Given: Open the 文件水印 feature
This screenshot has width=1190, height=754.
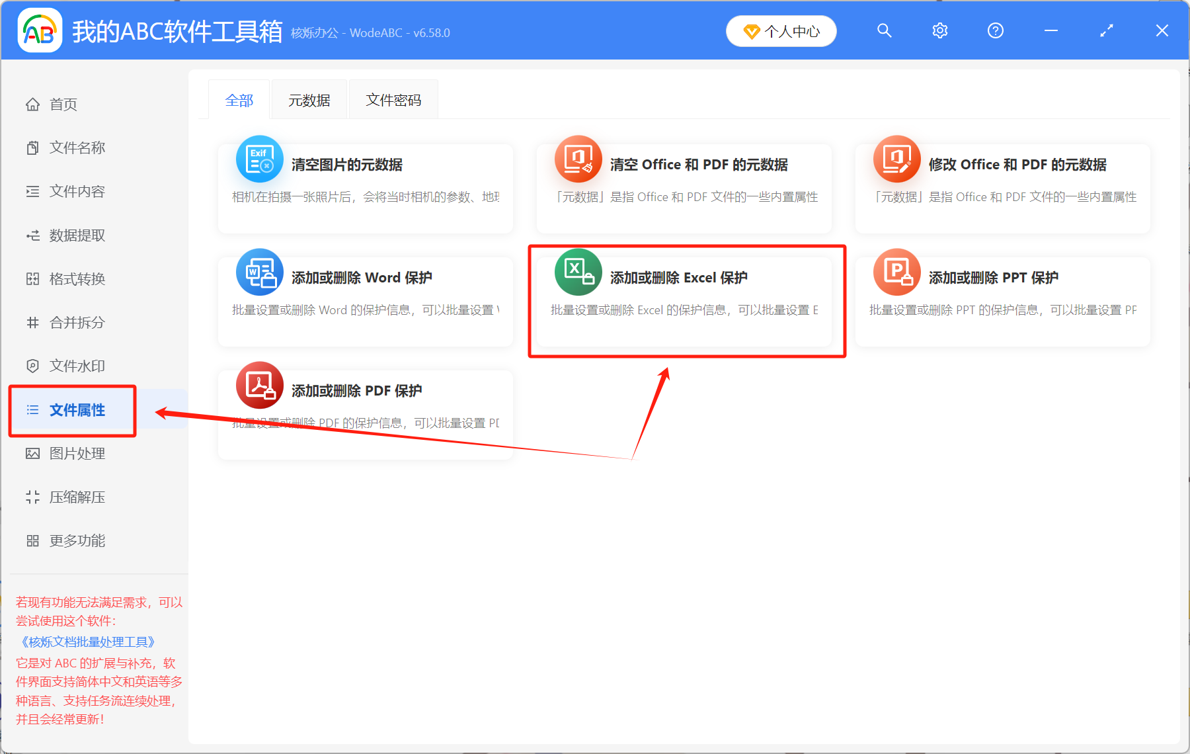Looking at the screenshot, I should click(77, 365).
